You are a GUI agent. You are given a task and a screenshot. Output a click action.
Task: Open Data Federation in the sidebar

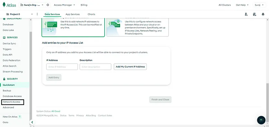pos(11,60)
